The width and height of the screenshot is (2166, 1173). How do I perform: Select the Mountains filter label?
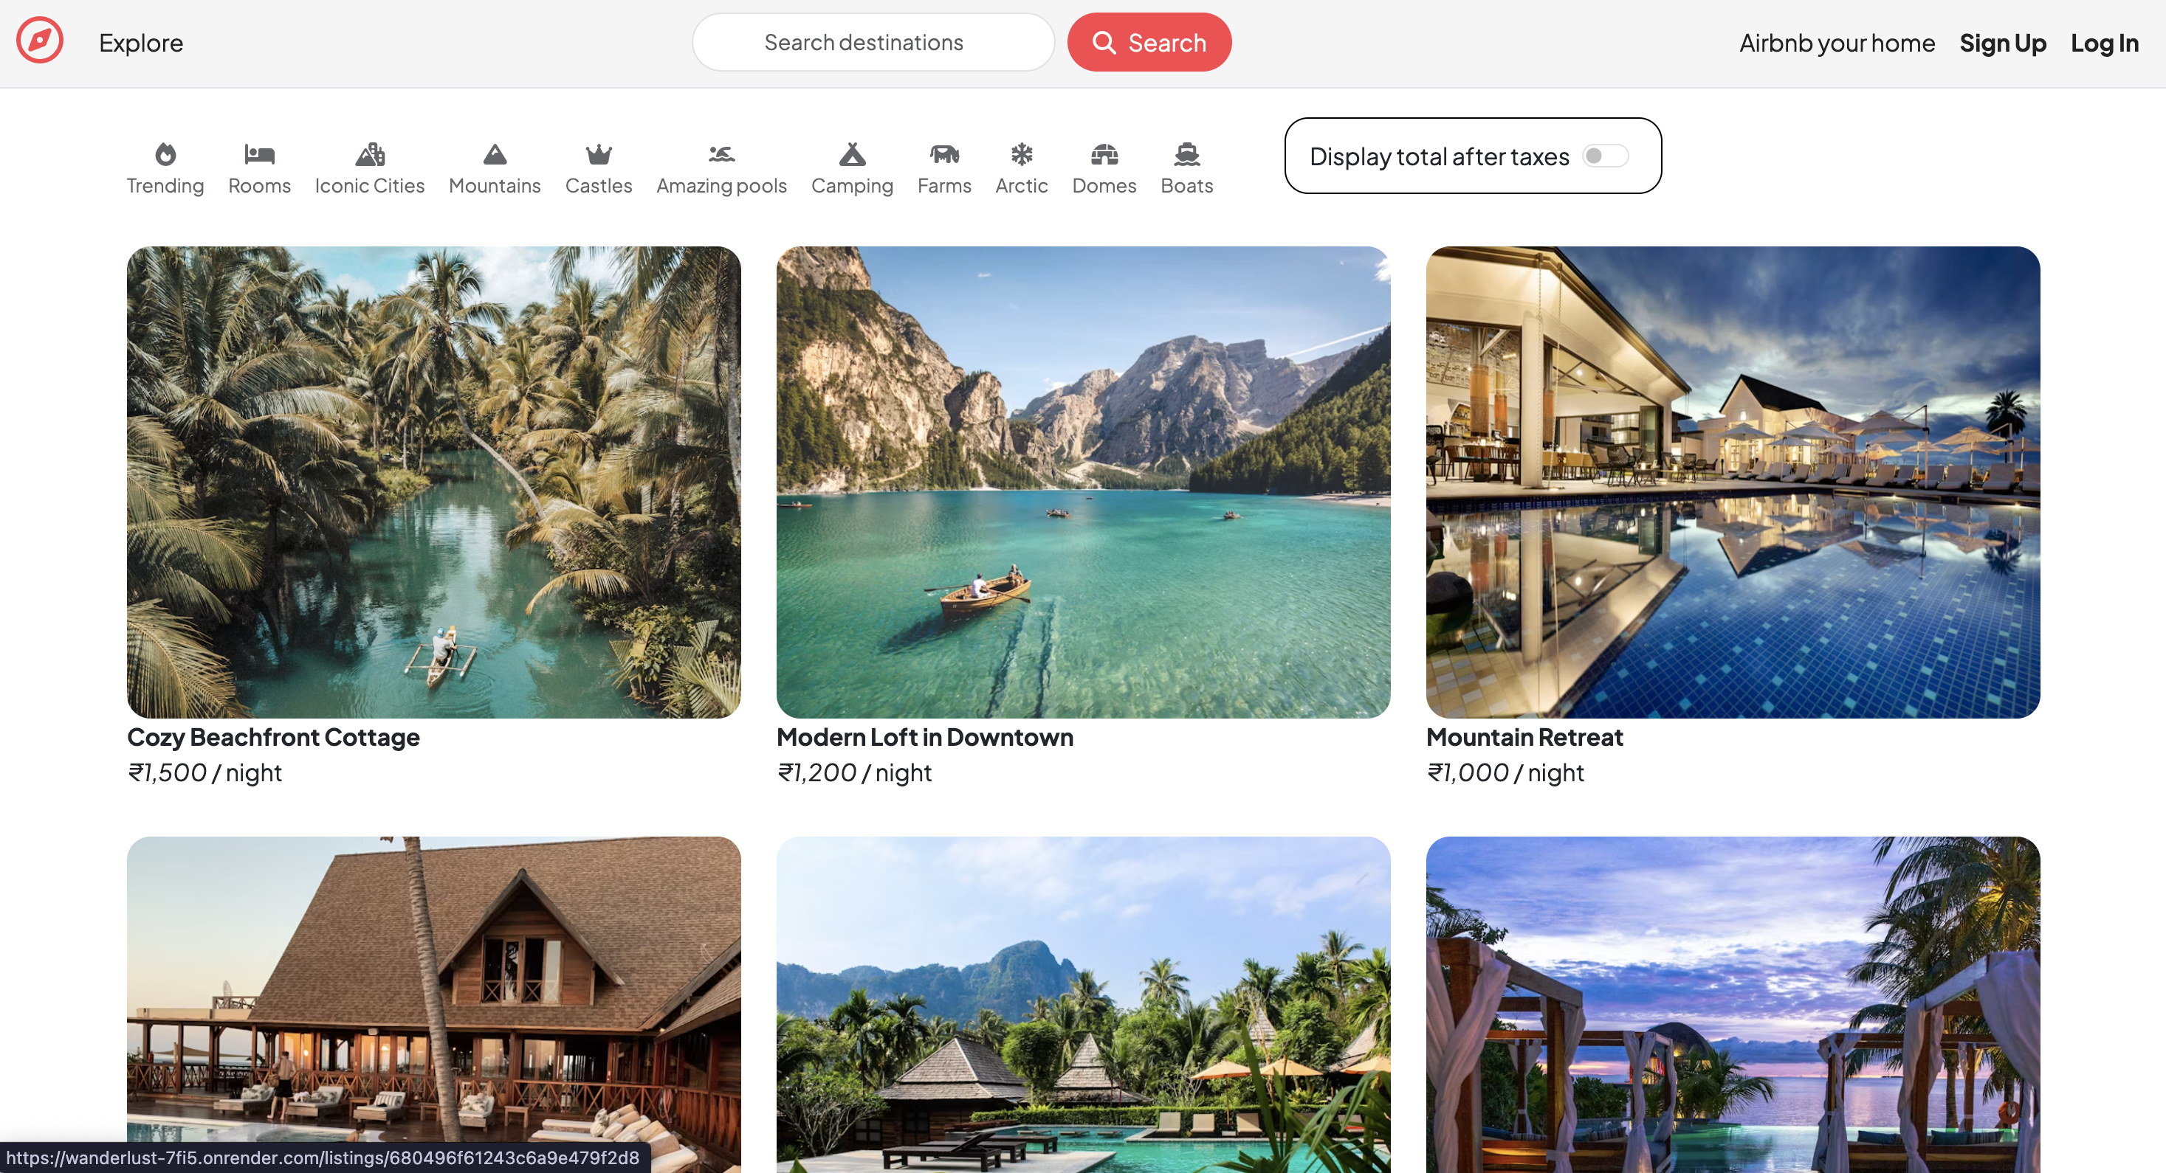pos(495,186)
